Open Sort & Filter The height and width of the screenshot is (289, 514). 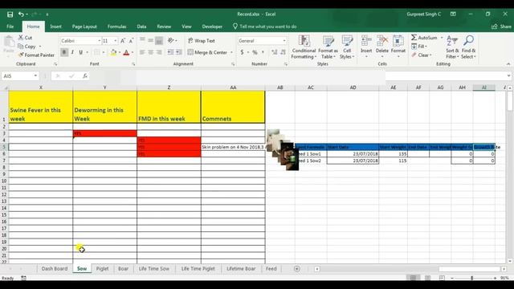point(452,47)
